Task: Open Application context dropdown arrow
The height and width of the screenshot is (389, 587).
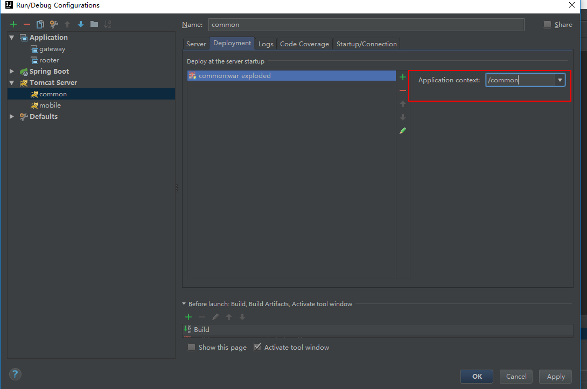Action: [x=560, y=80]
